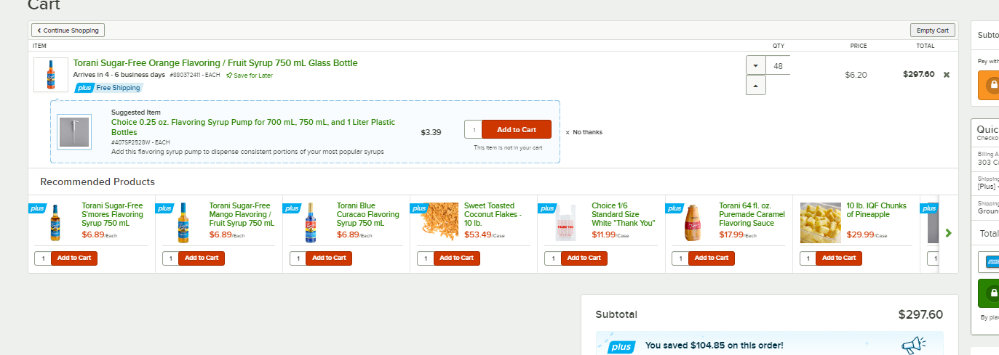Click the Save for Later pin icon
This screenshot has width=999, height=355.
tap(229, 75)
